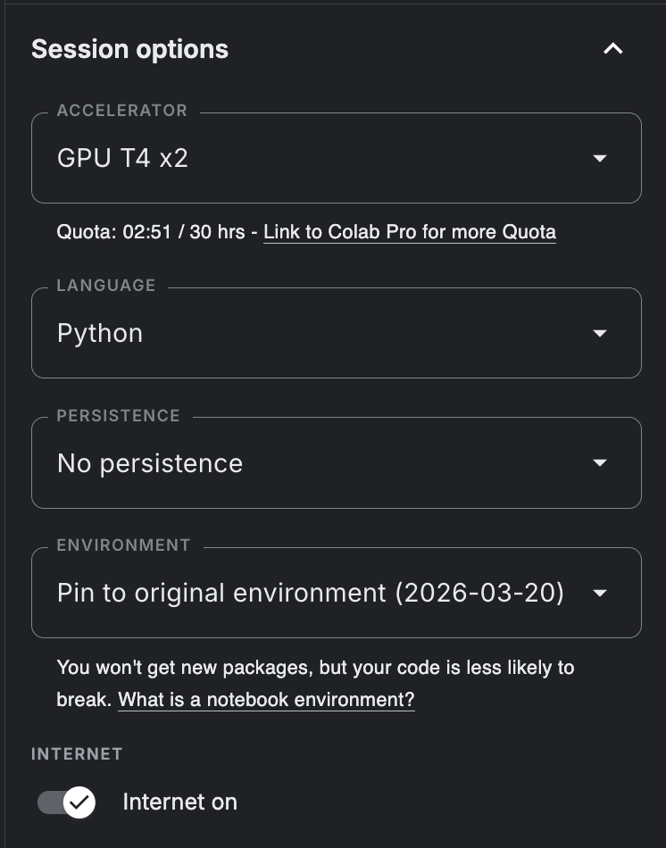
Task: Turn off the Internet toggle switch
Action: (x=66, y=802)
